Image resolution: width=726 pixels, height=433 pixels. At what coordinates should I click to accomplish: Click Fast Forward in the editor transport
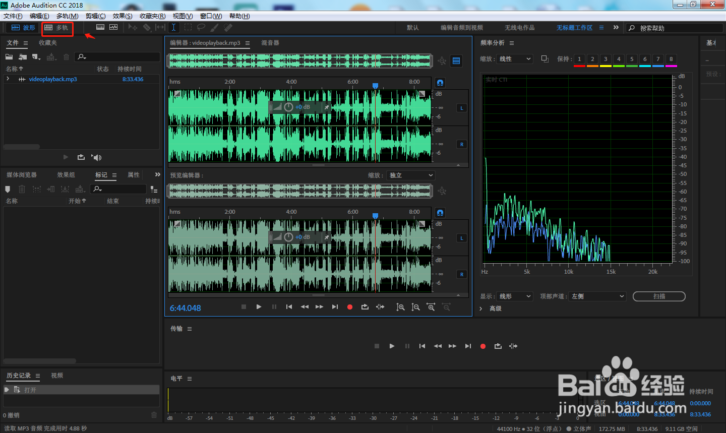(x=320, y=307)
